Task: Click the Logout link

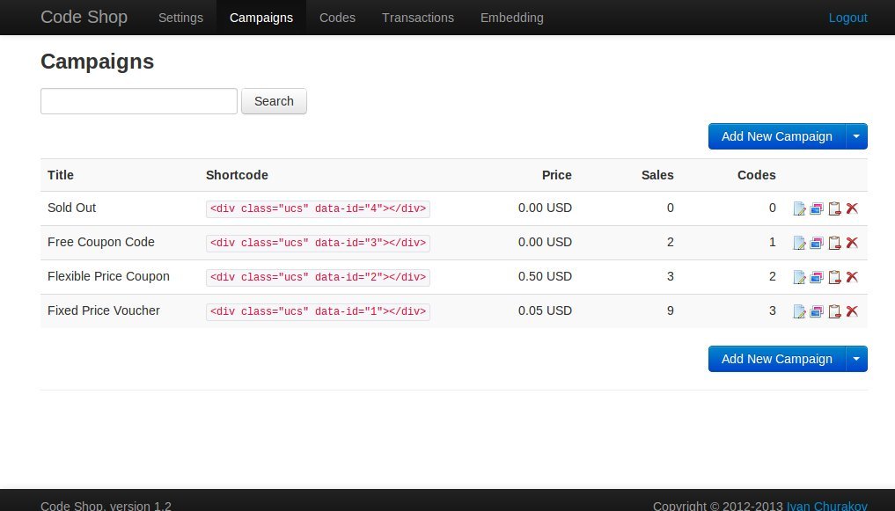Action: (x=847, y=18)
